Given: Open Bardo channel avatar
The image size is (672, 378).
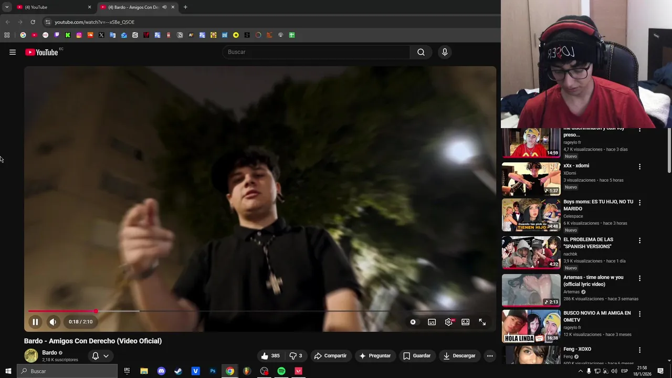Looking at the screenshot, I should [31, 355].
